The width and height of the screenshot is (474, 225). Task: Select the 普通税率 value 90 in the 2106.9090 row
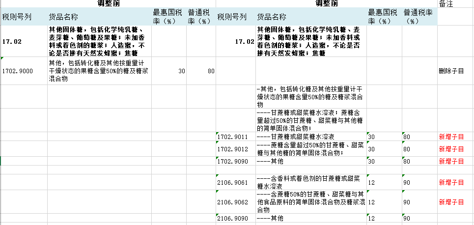419,218
